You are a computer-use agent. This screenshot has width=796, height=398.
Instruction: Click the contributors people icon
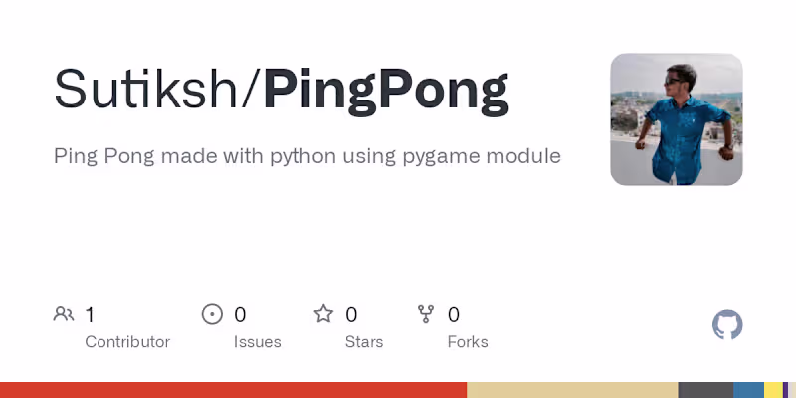(x=64, y=315)
